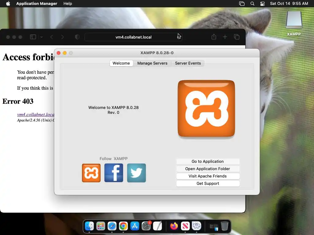
Task: Open Spotlight search in menu bar
Action: click(x=252, y=4)
